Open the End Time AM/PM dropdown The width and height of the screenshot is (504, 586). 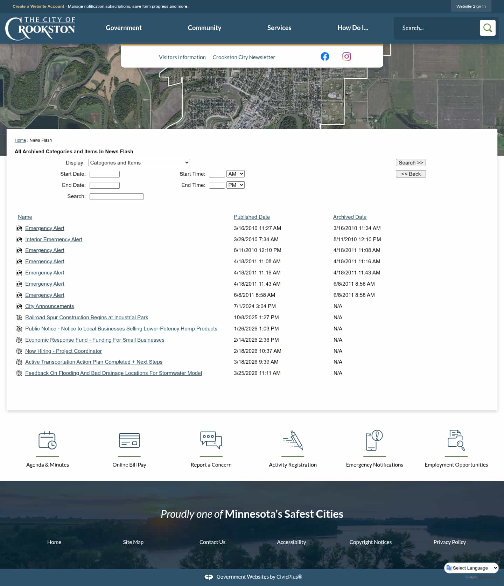point(236,185)
